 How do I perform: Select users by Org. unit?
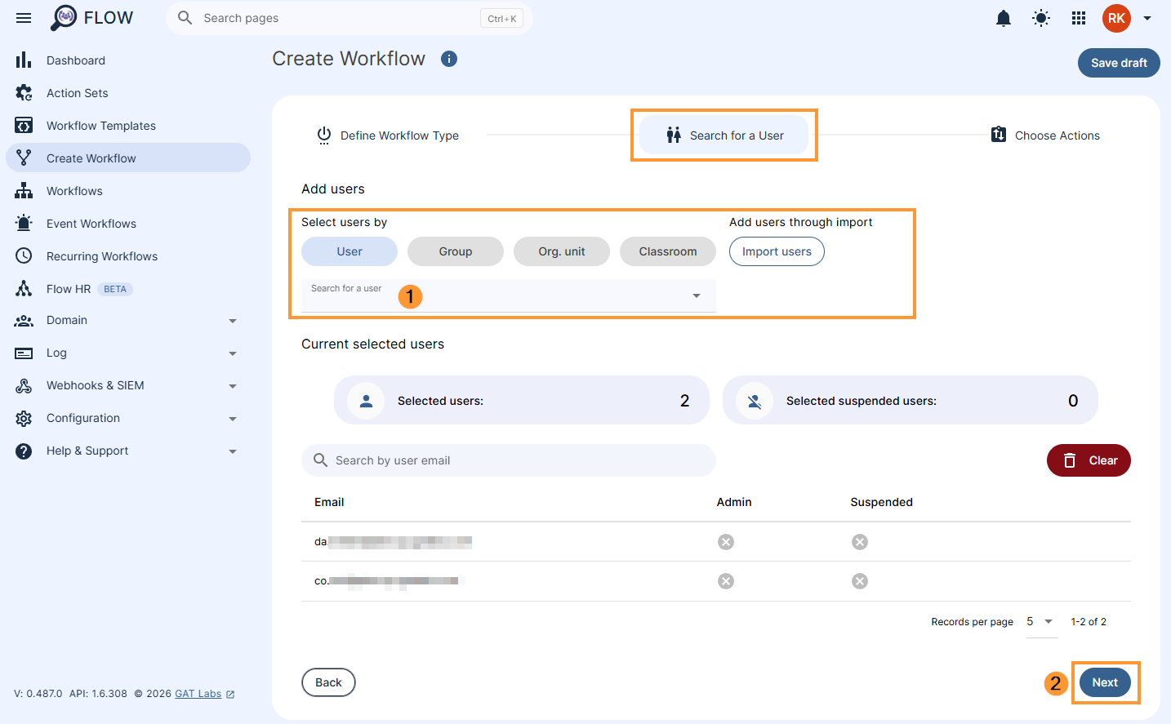pos(562,251)
